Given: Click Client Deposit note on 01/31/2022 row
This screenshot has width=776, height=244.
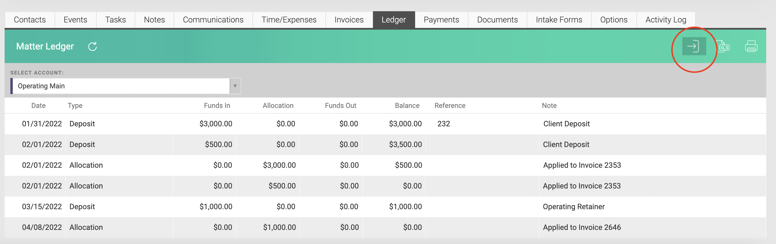Looking at the screenshot, I should point(566,124).
